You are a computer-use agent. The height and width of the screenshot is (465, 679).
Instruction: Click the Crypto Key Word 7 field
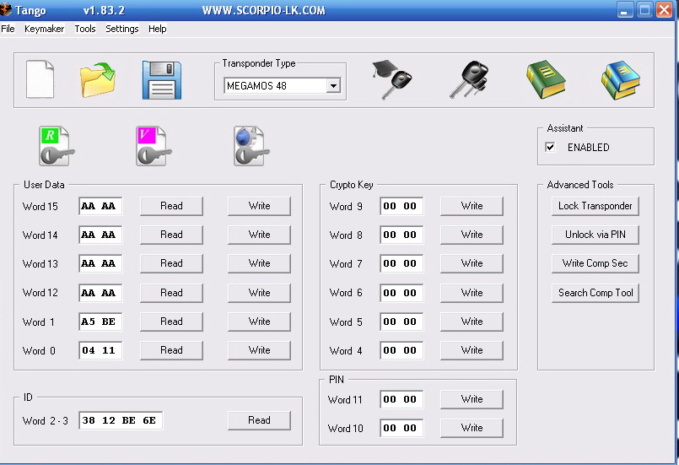(401, 263)
